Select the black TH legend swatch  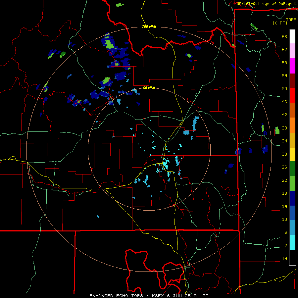coord(292,258)
